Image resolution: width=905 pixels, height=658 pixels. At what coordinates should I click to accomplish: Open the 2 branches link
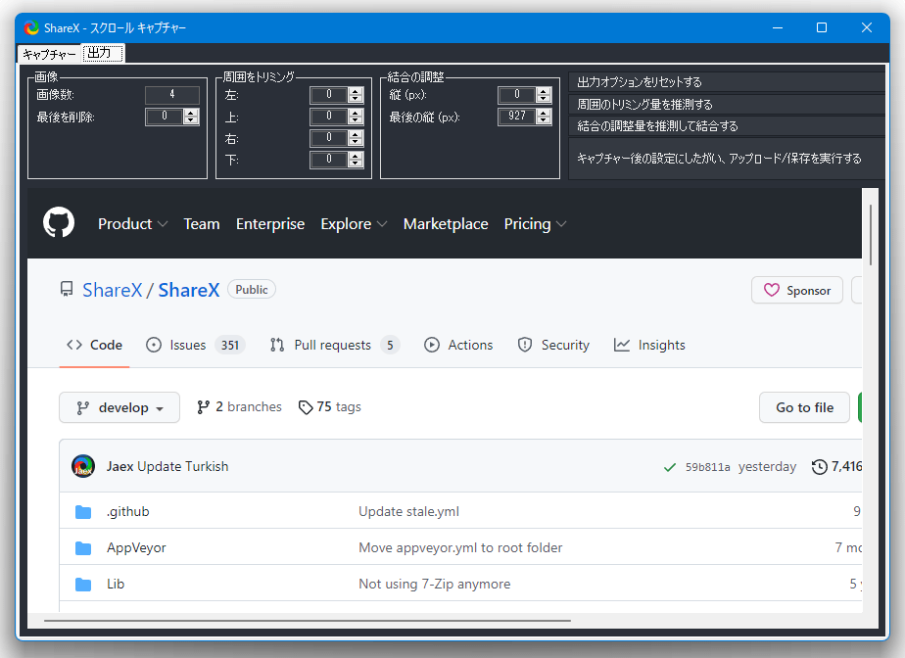(239, 407)
